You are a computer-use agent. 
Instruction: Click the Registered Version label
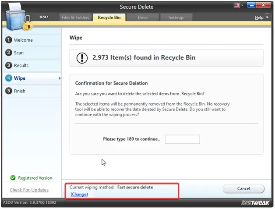click(x=35, y=178)
